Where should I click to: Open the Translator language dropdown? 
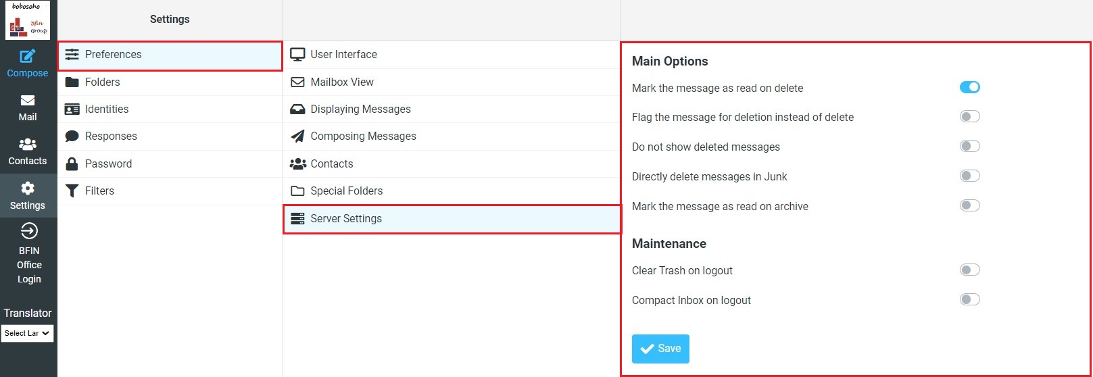click(28, 333)
